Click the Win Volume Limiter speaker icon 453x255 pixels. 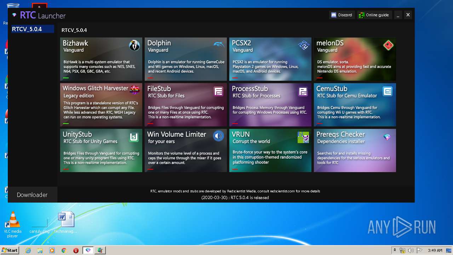[218, 136]
